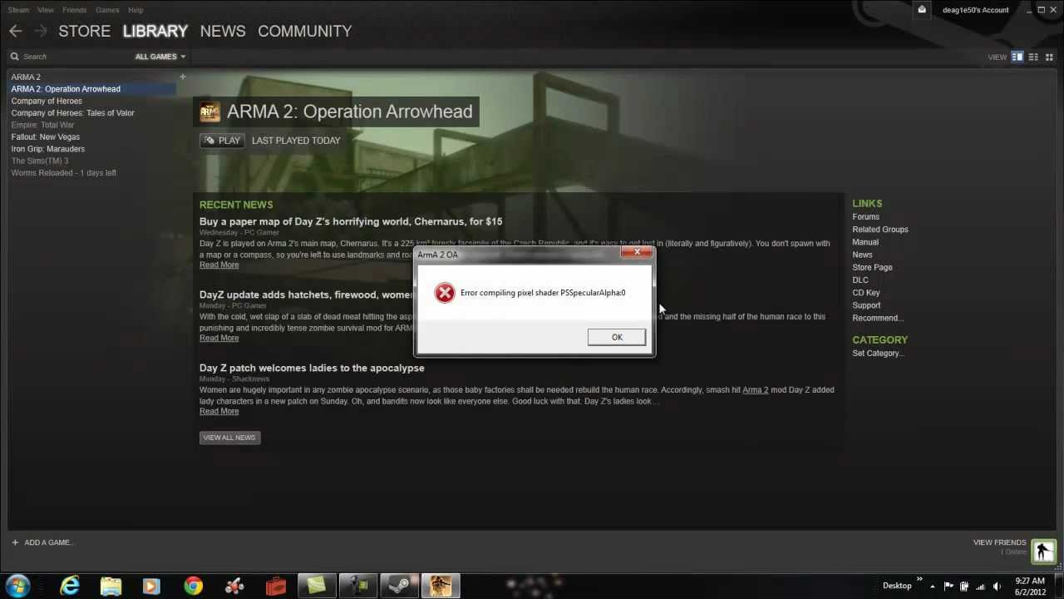
Task: Open the Help menu
Action: (135, 10)
